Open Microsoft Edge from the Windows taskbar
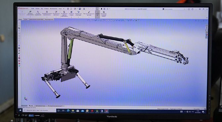The height and width of the screenshot is (122, 222). pyautogui.click(x=68, y=111)
